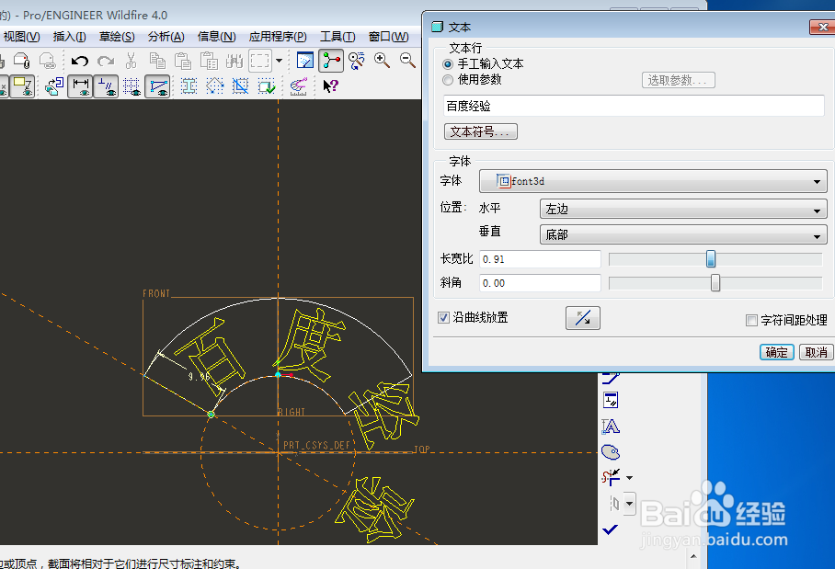Select the 使用参数 radio button

(448, 80)
